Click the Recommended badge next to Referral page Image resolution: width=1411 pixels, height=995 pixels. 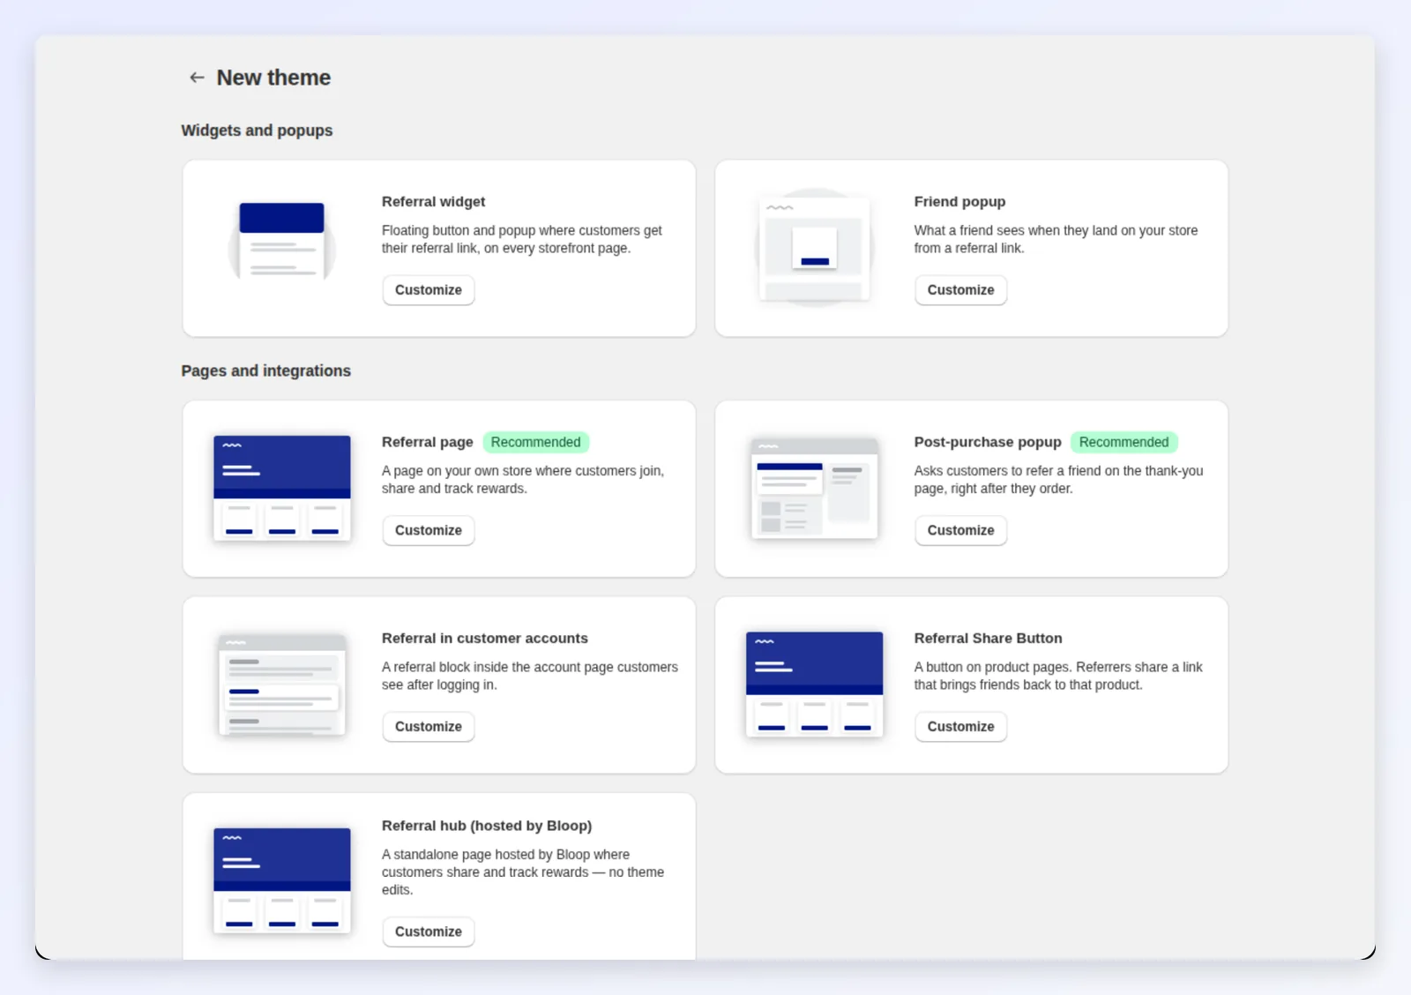tap(536, 442)
